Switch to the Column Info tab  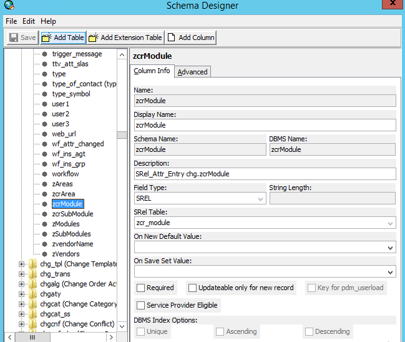coord(152,71)
